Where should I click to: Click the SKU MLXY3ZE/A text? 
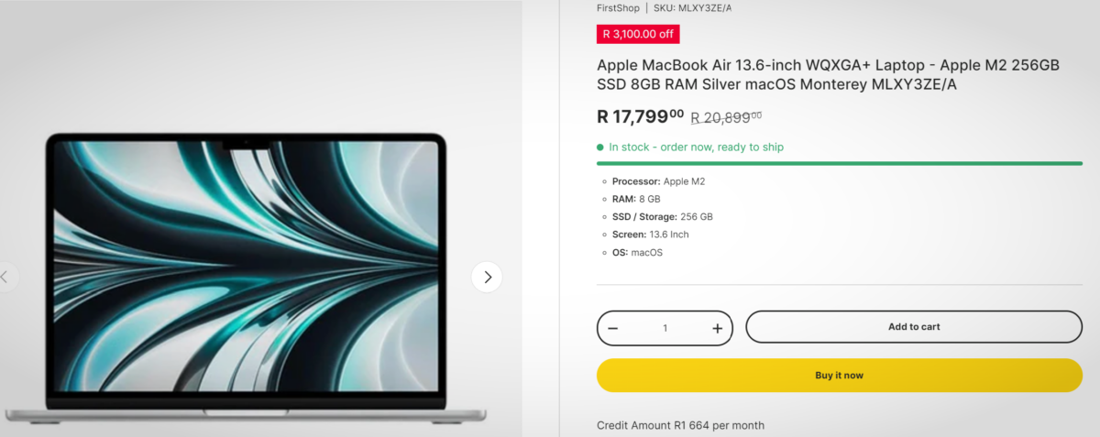click(692, 8)
